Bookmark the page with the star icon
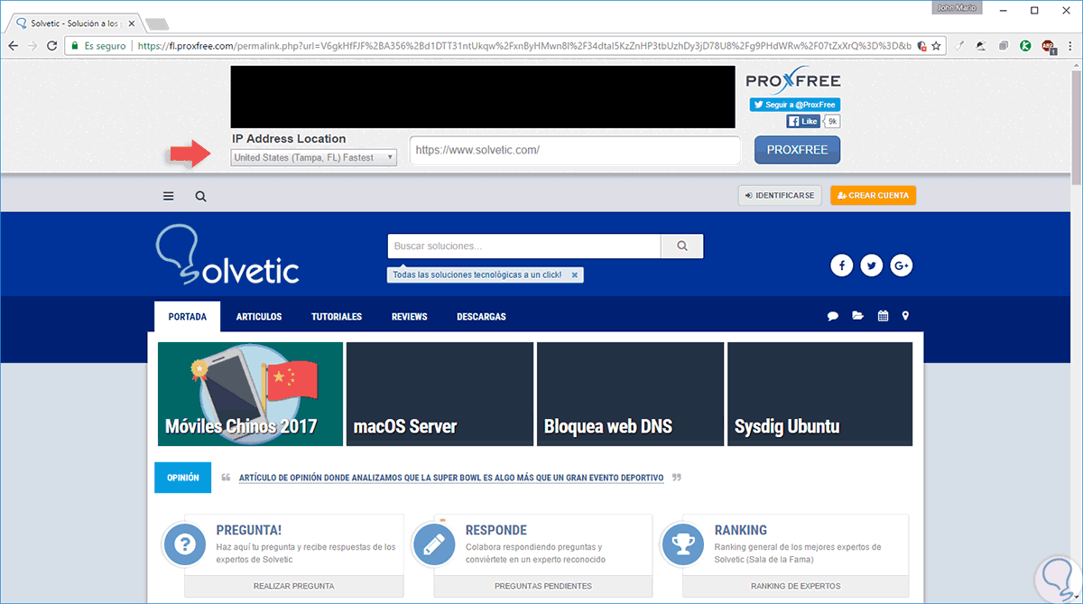The width and height of the screenshot is (1083, 604). point(936,45)
